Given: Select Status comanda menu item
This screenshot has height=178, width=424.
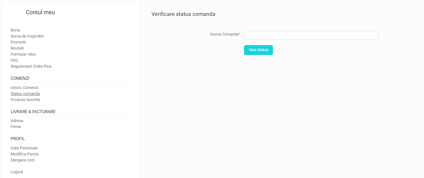Looking at the screenshot, I should [25, 94].
